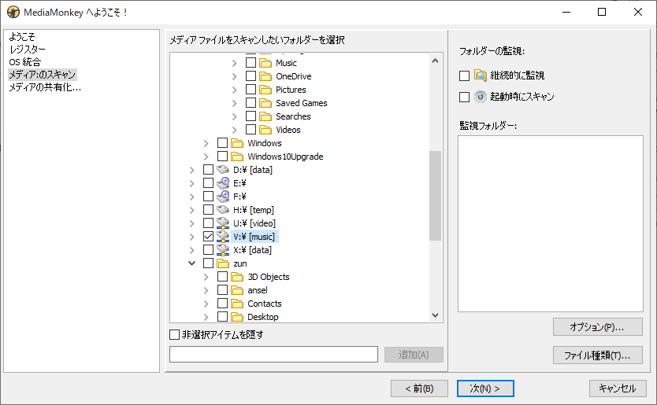
Task: Collapse the zun folder node
Action: (192, 263)
